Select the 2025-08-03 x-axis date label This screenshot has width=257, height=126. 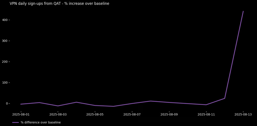(58, 114)
